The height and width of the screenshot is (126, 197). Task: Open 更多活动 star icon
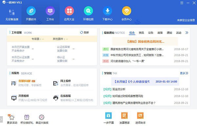[12, 117]
